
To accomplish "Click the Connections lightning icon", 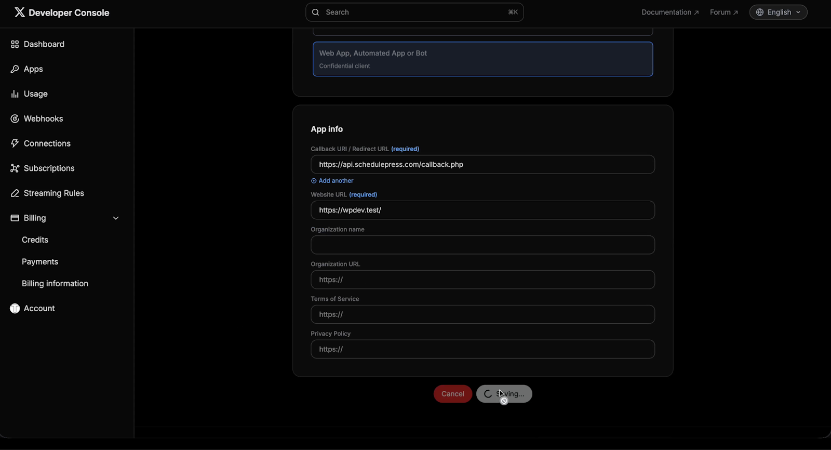I will coord(15,143).
